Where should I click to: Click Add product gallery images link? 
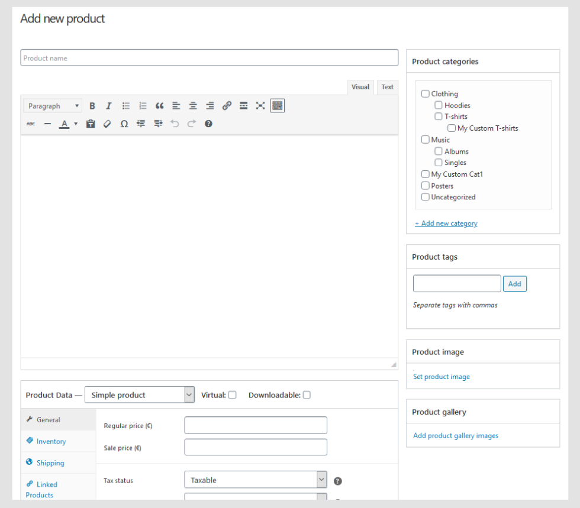pos(456,436)
